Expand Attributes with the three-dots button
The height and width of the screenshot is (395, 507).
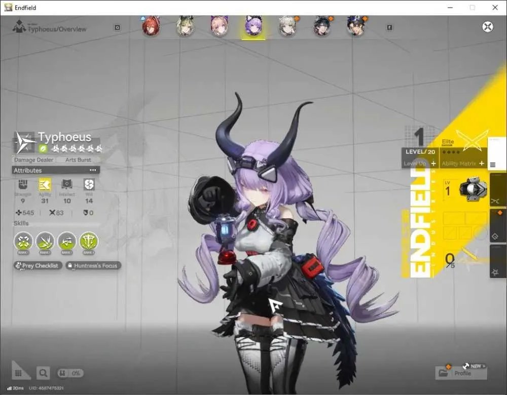tap(93, 170)
